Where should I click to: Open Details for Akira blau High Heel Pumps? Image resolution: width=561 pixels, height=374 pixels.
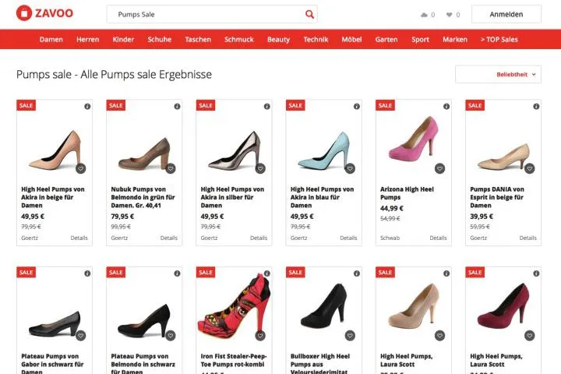(x=348, y=238)
